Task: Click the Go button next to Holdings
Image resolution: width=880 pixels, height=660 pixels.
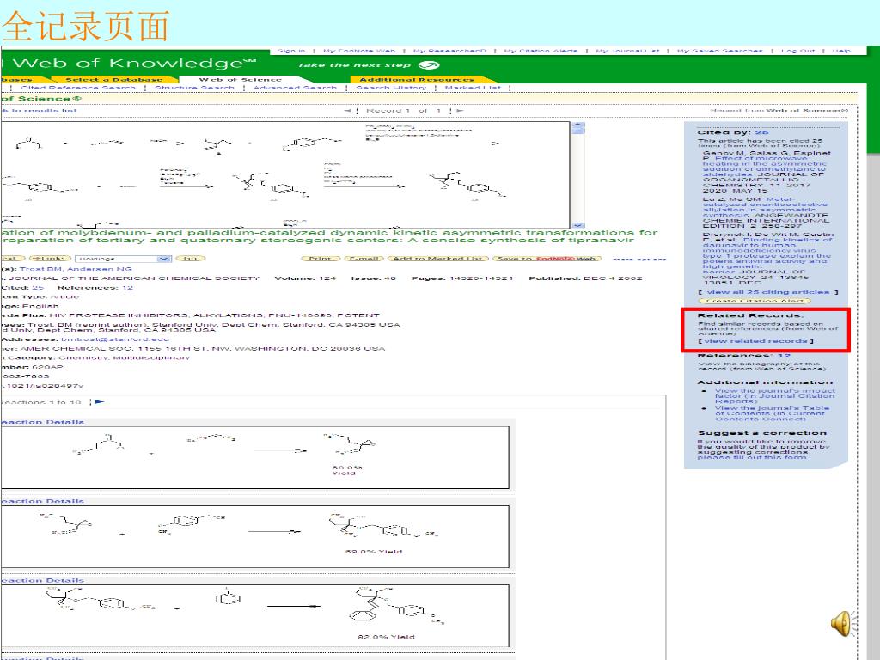Action: [190, 259]
